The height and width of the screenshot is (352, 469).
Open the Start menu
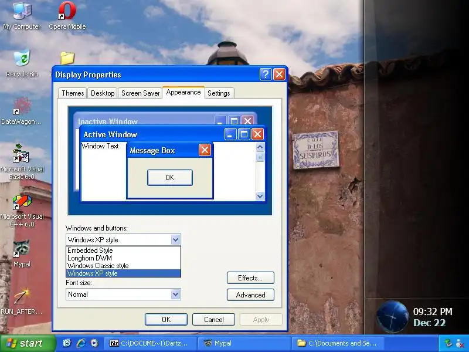pos(28,343)
